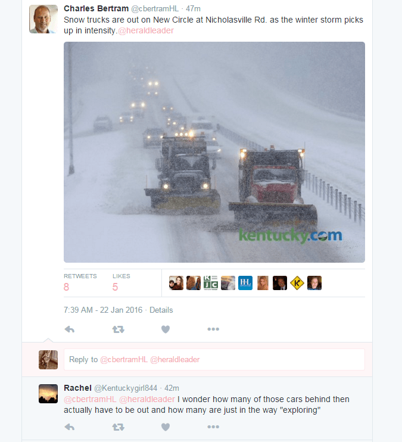The image size is (402, 442).
Task: Open more options on main tweet
Action: coord(213,329)
